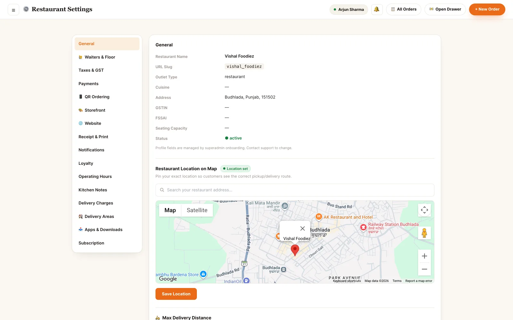Viewport: 513px width, 320px height.
Task: Open Subscription settings
Action: (x=107, y=243)
